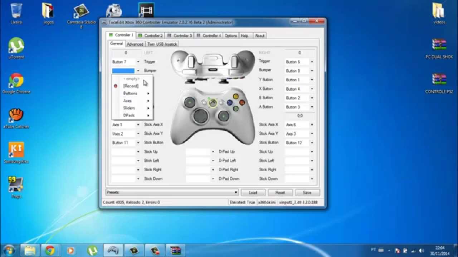Open aTube Catcher desktop shortcut
Image resolution: width=458 pixels, height=257 pixels.
[x=16, y=118]
